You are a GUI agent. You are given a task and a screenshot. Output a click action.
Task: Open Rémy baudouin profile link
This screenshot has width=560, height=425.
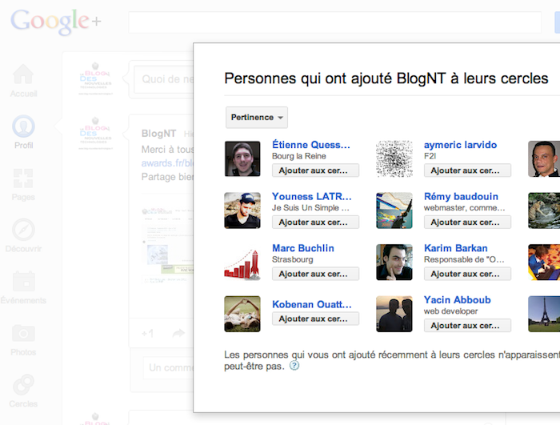(x=461, y=196)
